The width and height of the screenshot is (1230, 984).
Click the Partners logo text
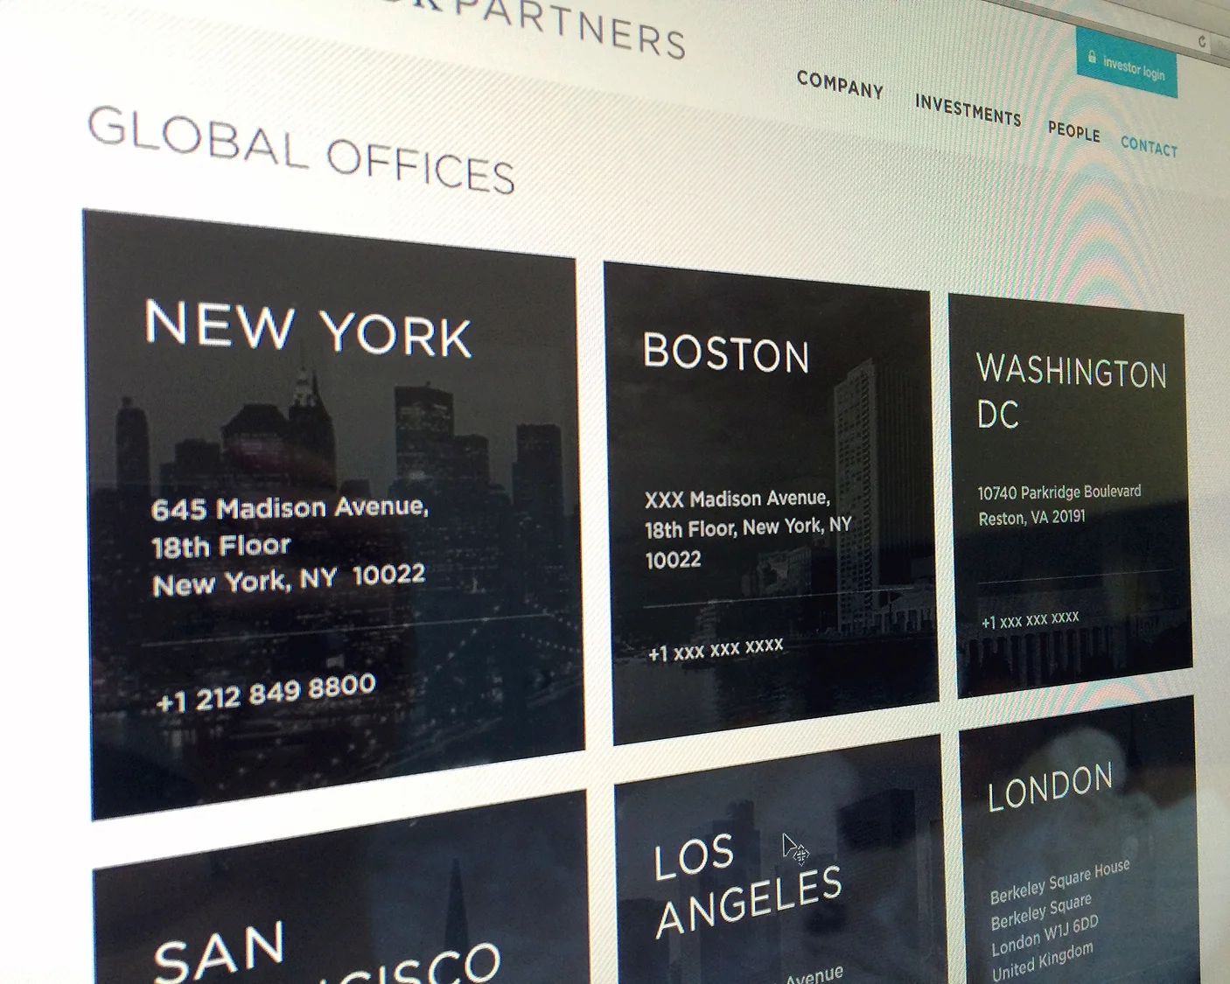click(x=569, y=26)
